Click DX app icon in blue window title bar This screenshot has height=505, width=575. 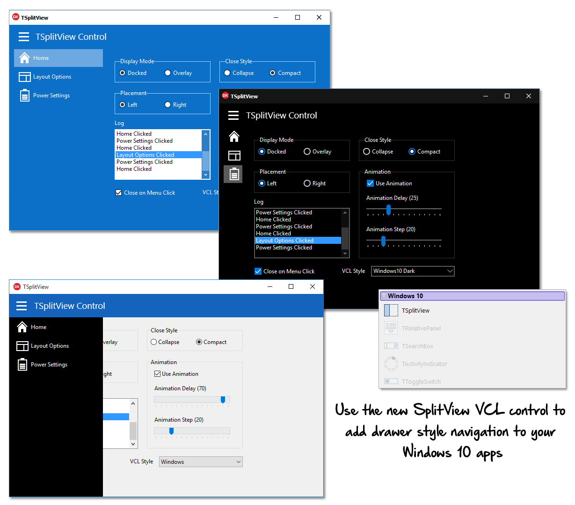tap(15, 17)
